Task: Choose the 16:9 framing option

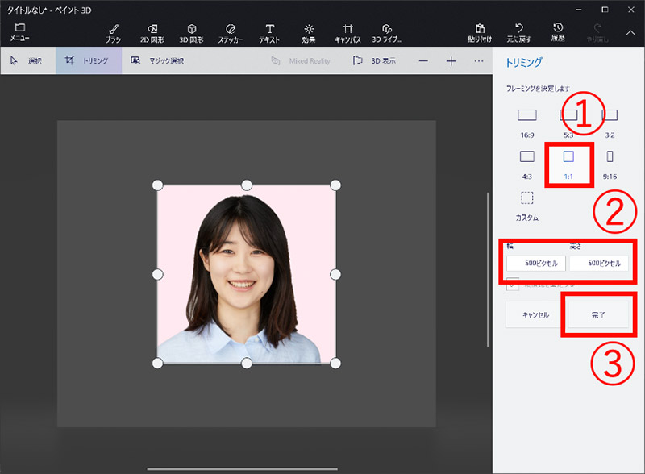Action: point(526,119)
